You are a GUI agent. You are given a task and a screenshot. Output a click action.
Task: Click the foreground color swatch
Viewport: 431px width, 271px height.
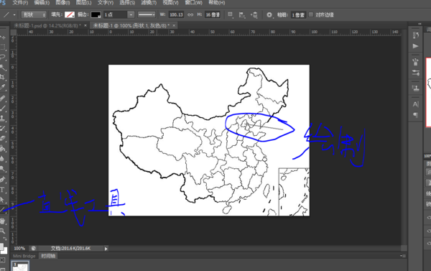coord(1,247)
